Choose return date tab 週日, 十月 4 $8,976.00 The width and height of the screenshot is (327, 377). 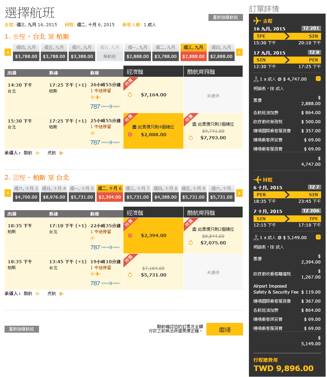pos(54,193)
